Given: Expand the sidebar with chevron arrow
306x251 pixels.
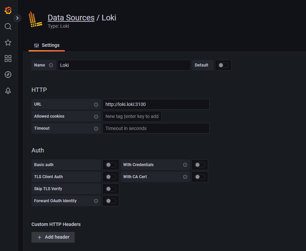Looking at the screenshot, I should tap(17, 18).
